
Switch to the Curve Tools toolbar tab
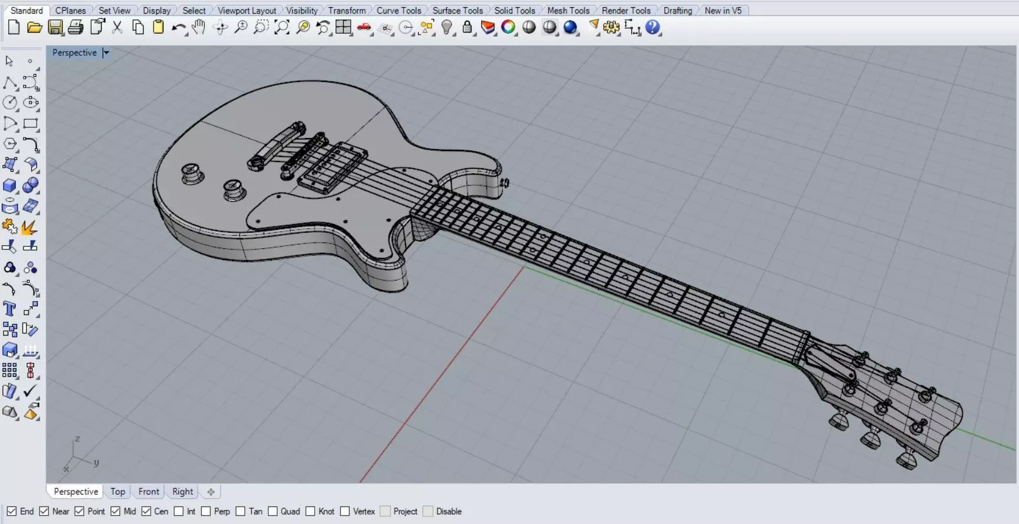(399, 11)
